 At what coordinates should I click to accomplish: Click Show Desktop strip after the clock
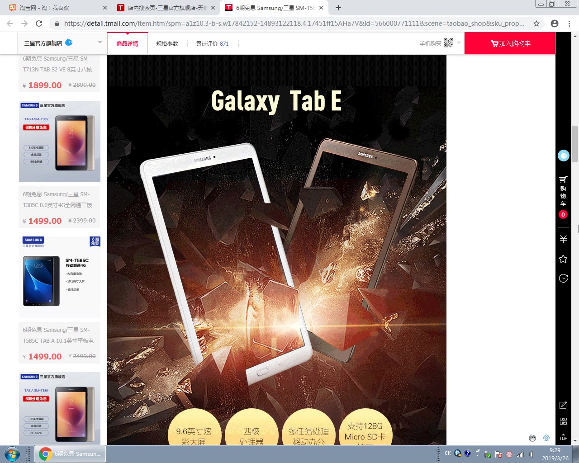pyautogui.click(x=575, y=454)
